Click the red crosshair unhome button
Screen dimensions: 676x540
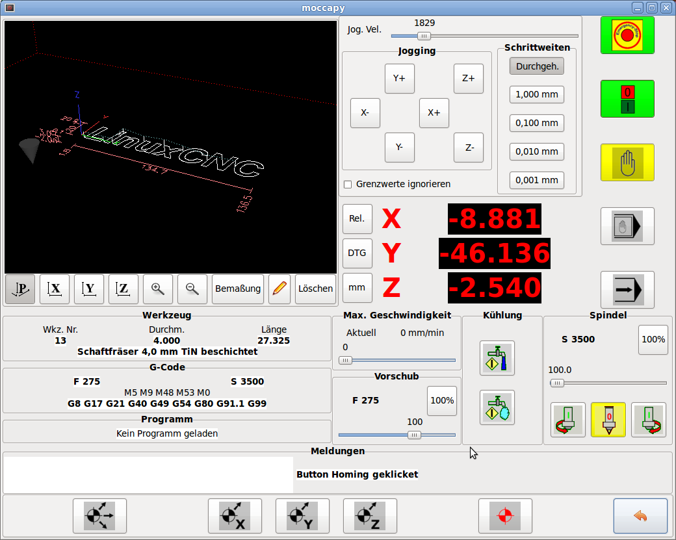point(505,516)
